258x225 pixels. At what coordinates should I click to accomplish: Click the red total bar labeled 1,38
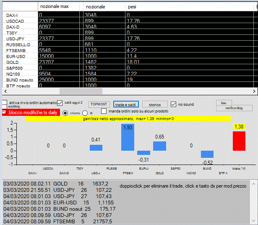(239, 141)
